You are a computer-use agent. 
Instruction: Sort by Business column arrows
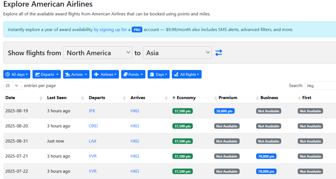pos(257,98)
